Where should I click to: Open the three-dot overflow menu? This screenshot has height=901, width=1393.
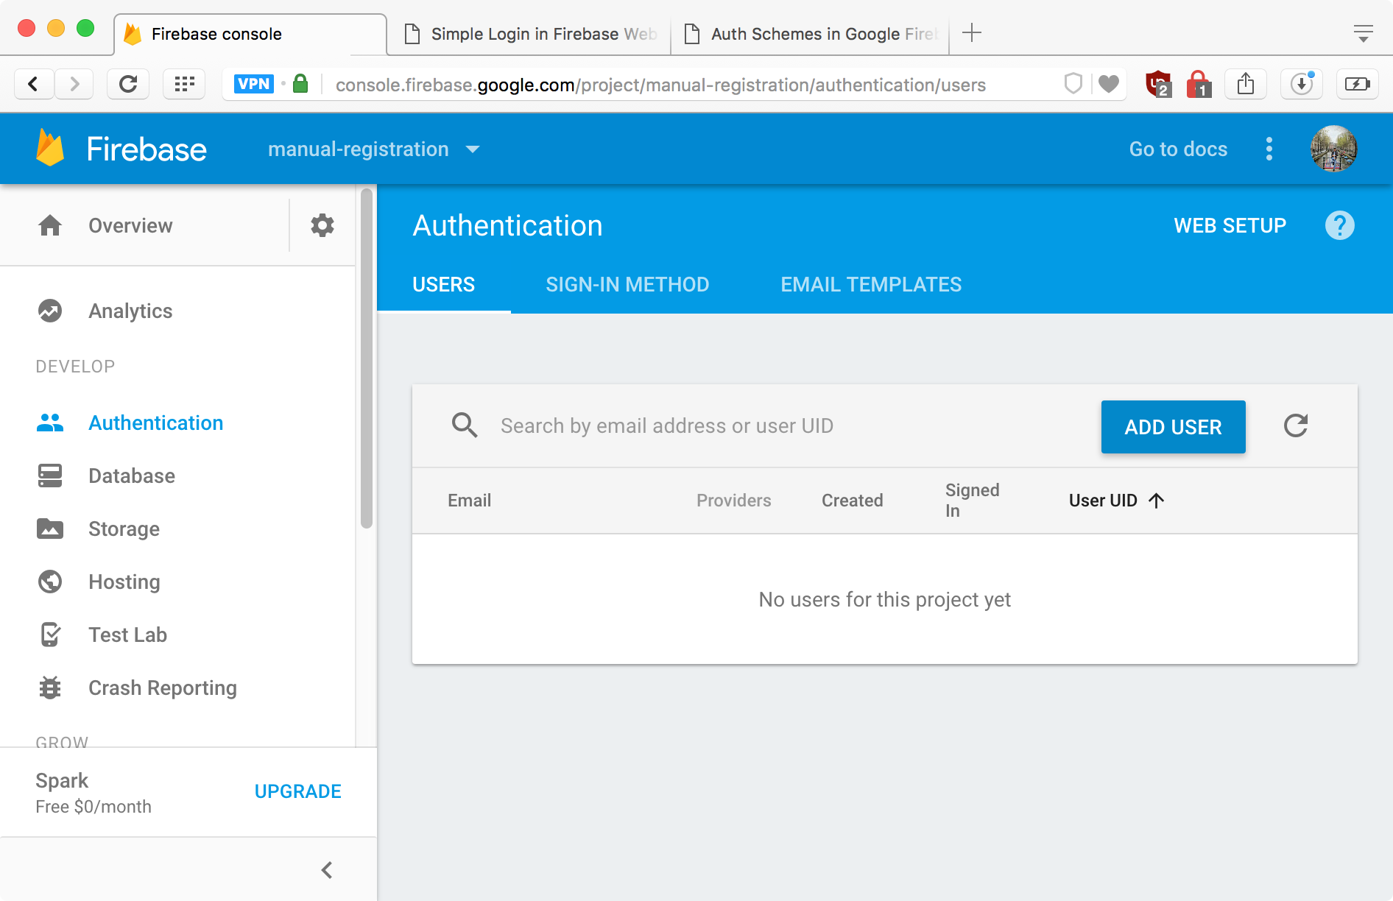tap(1269, 149)
